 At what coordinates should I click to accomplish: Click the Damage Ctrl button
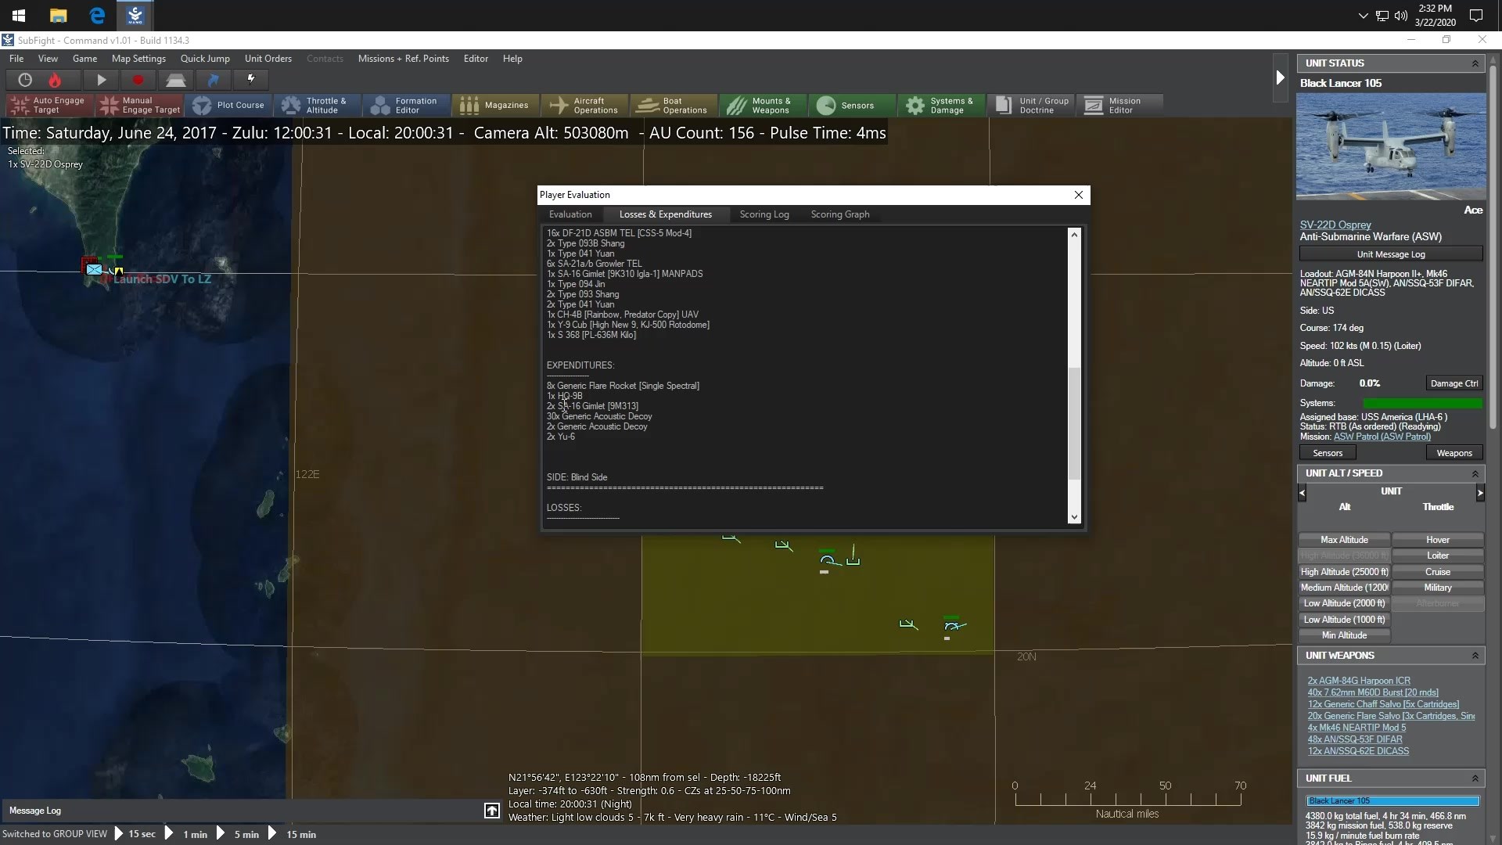pos(1453,383)
